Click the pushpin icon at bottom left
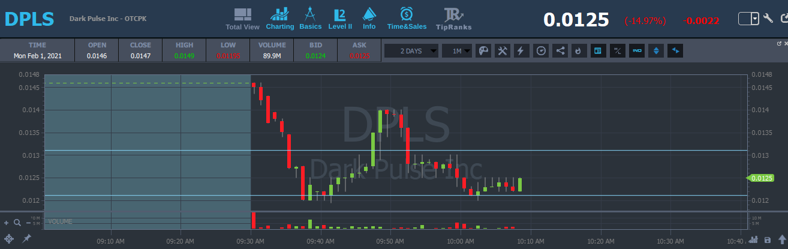788x249 pixels. click(x=26, y=239)
